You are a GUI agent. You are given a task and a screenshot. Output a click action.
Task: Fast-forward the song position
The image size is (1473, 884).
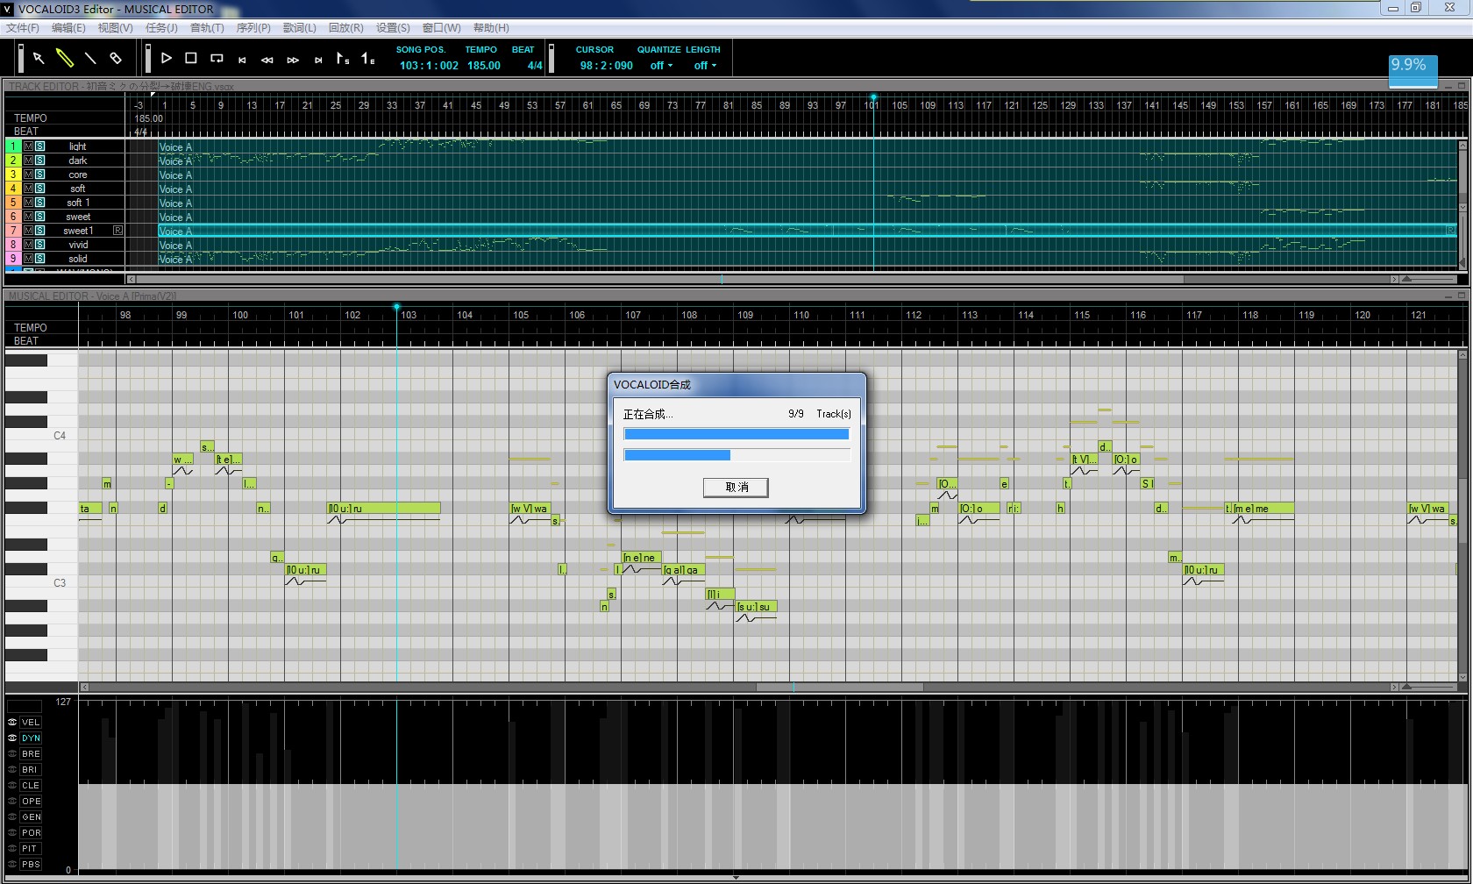293,60
